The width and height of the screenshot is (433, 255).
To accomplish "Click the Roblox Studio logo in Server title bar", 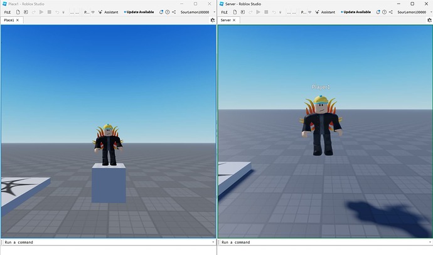I will (x=222, y=4).
